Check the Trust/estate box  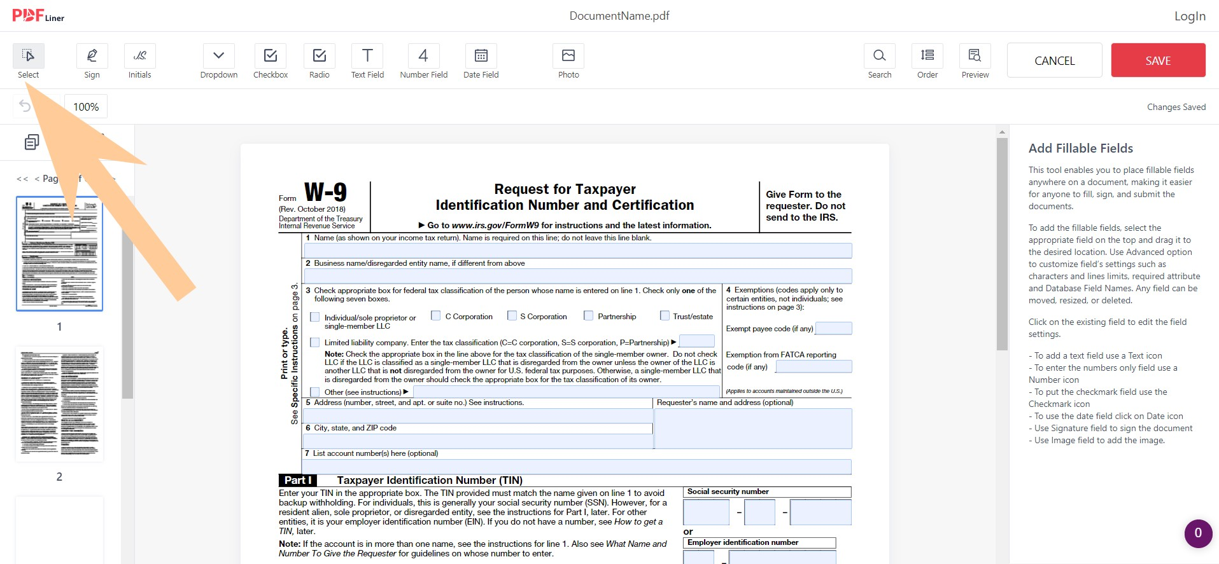point(665,315)
